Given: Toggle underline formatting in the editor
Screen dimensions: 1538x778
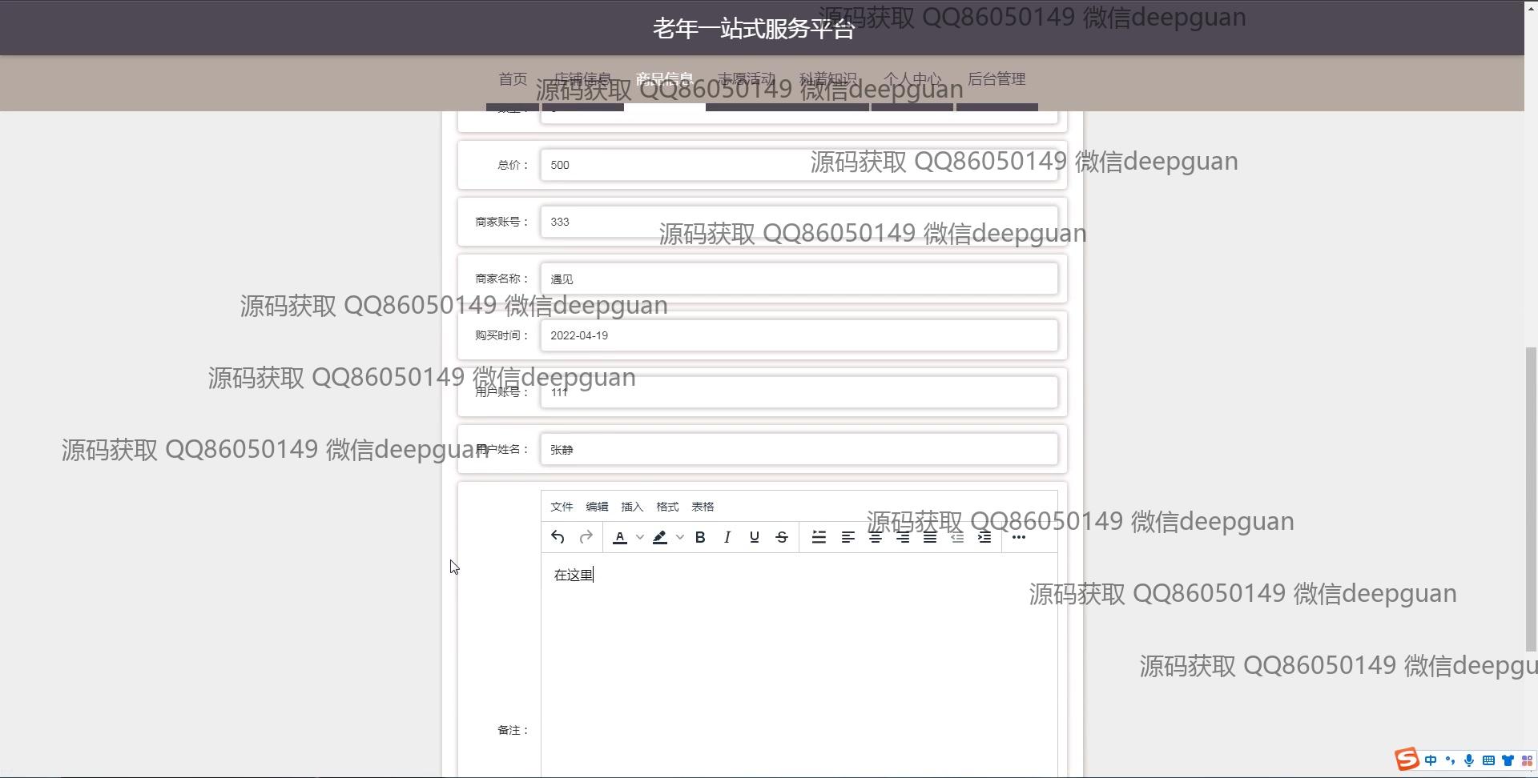Looking at the screenshot, I should 754,537.
